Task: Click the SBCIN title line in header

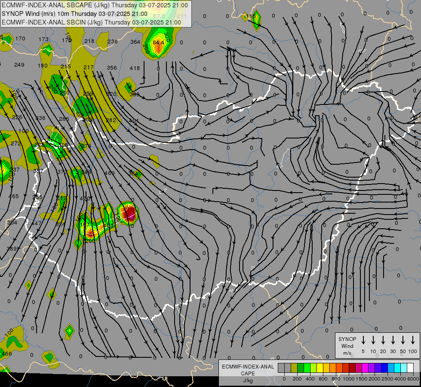Action: pos(91,22)
